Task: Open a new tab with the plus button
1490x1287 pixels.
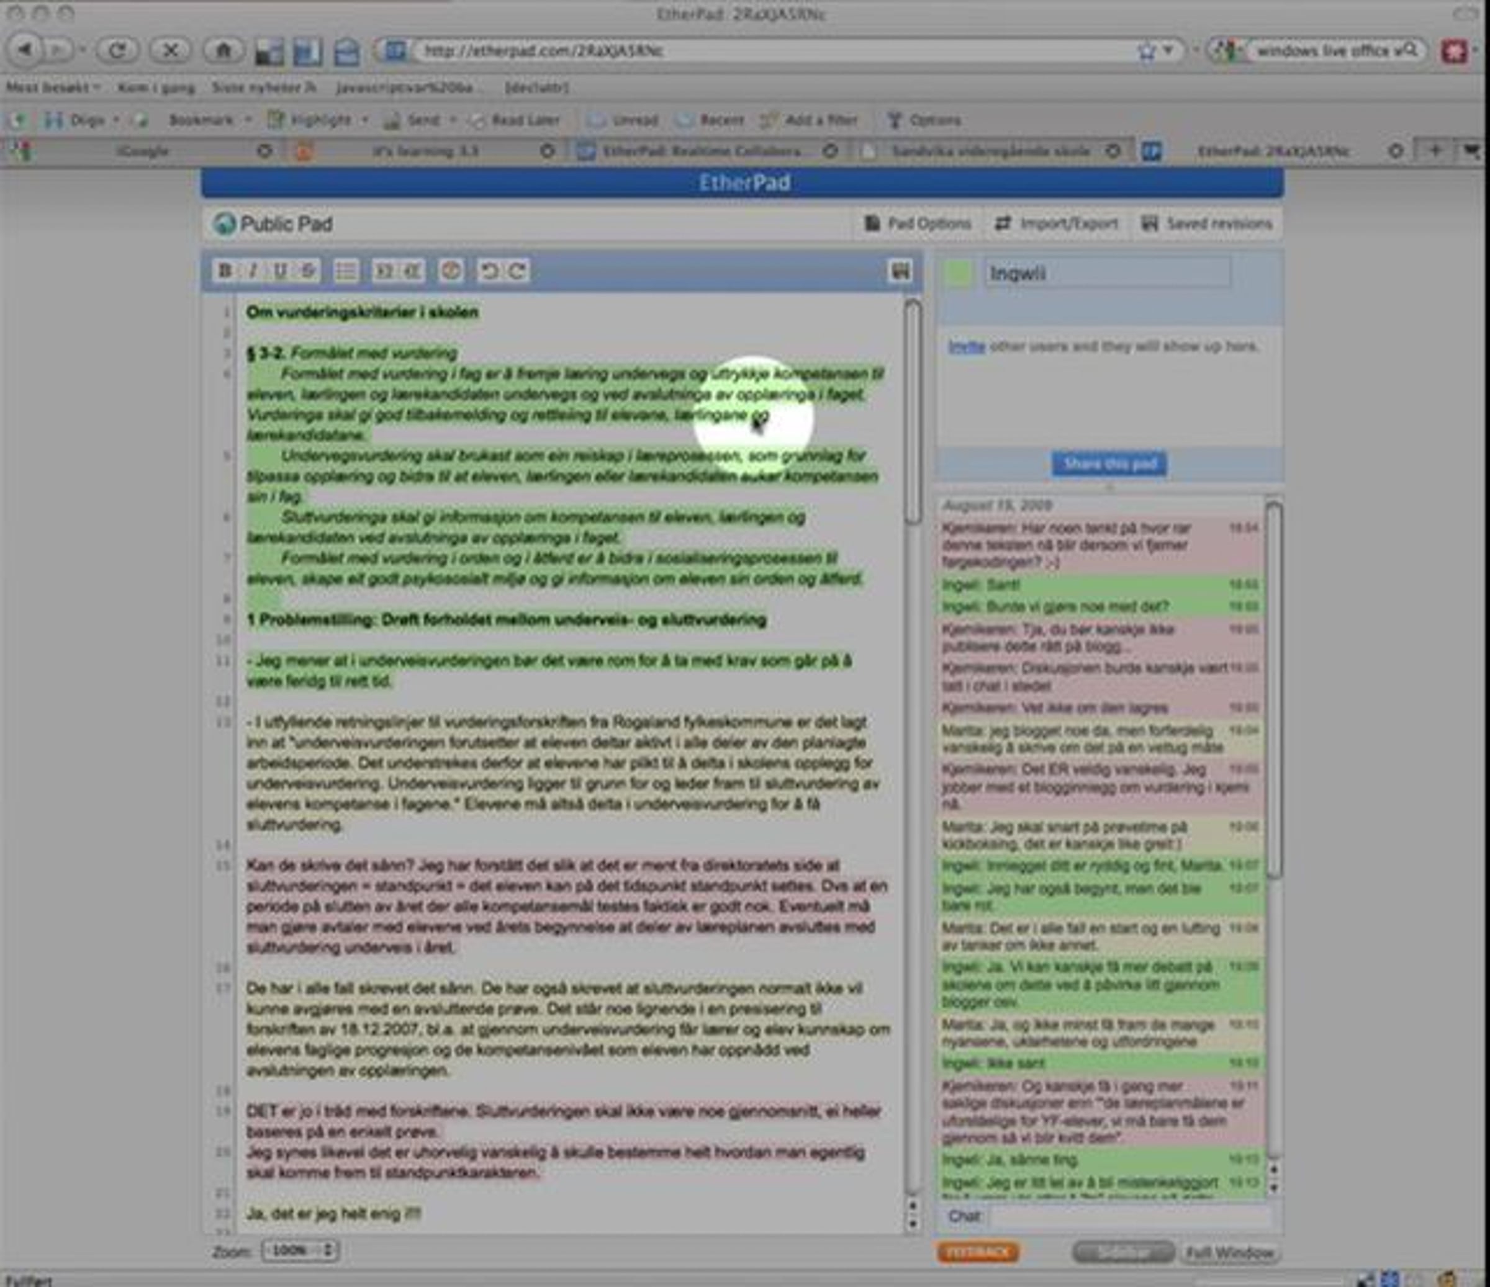Action: [1435, 151]
